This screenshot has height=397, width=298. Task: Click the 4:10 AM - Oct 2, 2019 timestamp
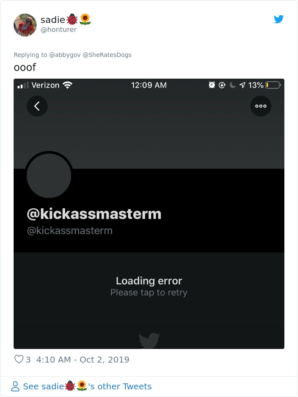[x=83, y=360]
